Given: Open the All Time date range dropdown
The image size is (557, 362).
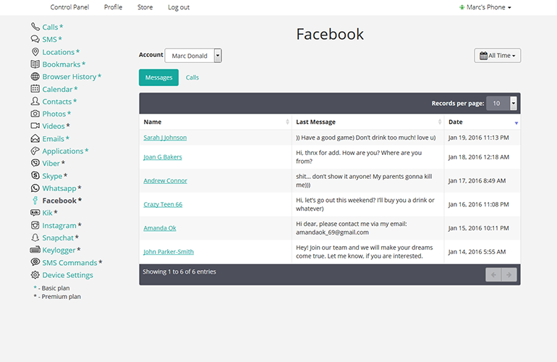Looking at the screenshot, I should coord(498,56).
